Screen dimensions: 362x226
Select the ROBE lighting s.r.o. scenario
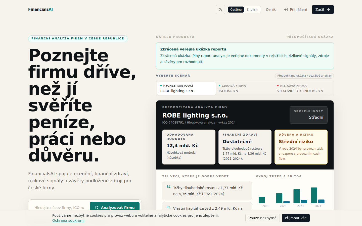[x=186, y=88]
